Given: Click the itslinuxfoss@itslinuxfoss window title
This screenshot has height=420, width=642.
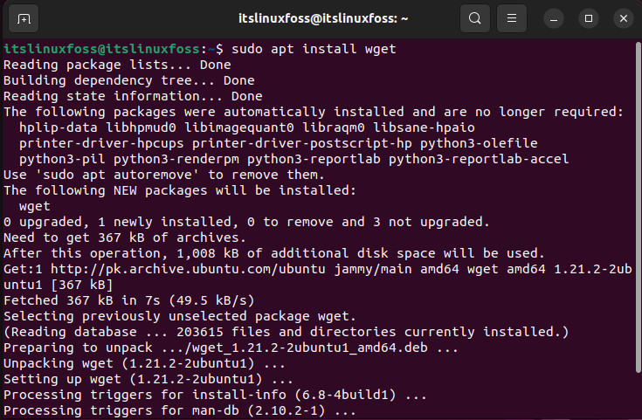Looking at the screenshot, I should (323, 19).
